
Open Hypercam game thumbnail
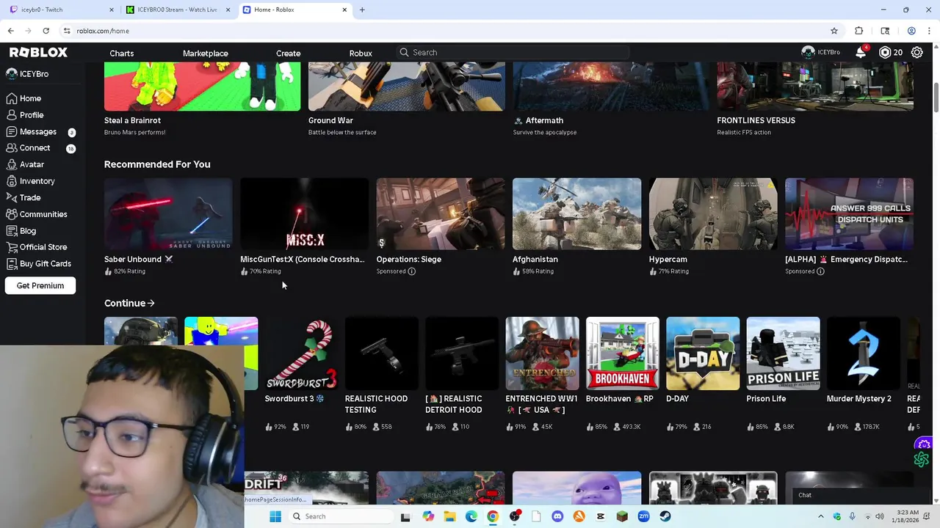[713, 214]
